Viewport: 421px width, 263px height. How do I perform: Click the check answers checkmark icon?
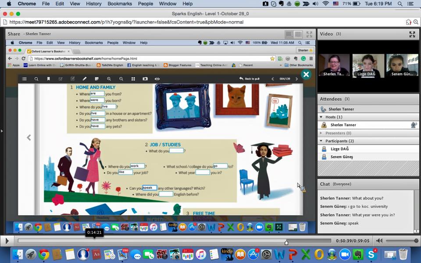tap(61, 79)
